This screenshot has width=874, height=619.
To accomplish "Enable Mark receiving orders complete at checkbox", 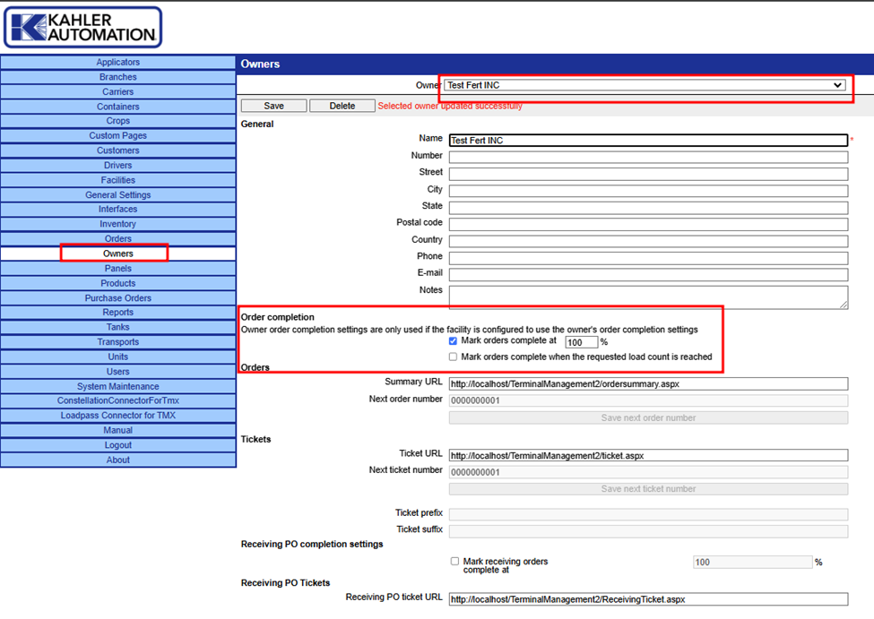I will [x=454, y=562].
